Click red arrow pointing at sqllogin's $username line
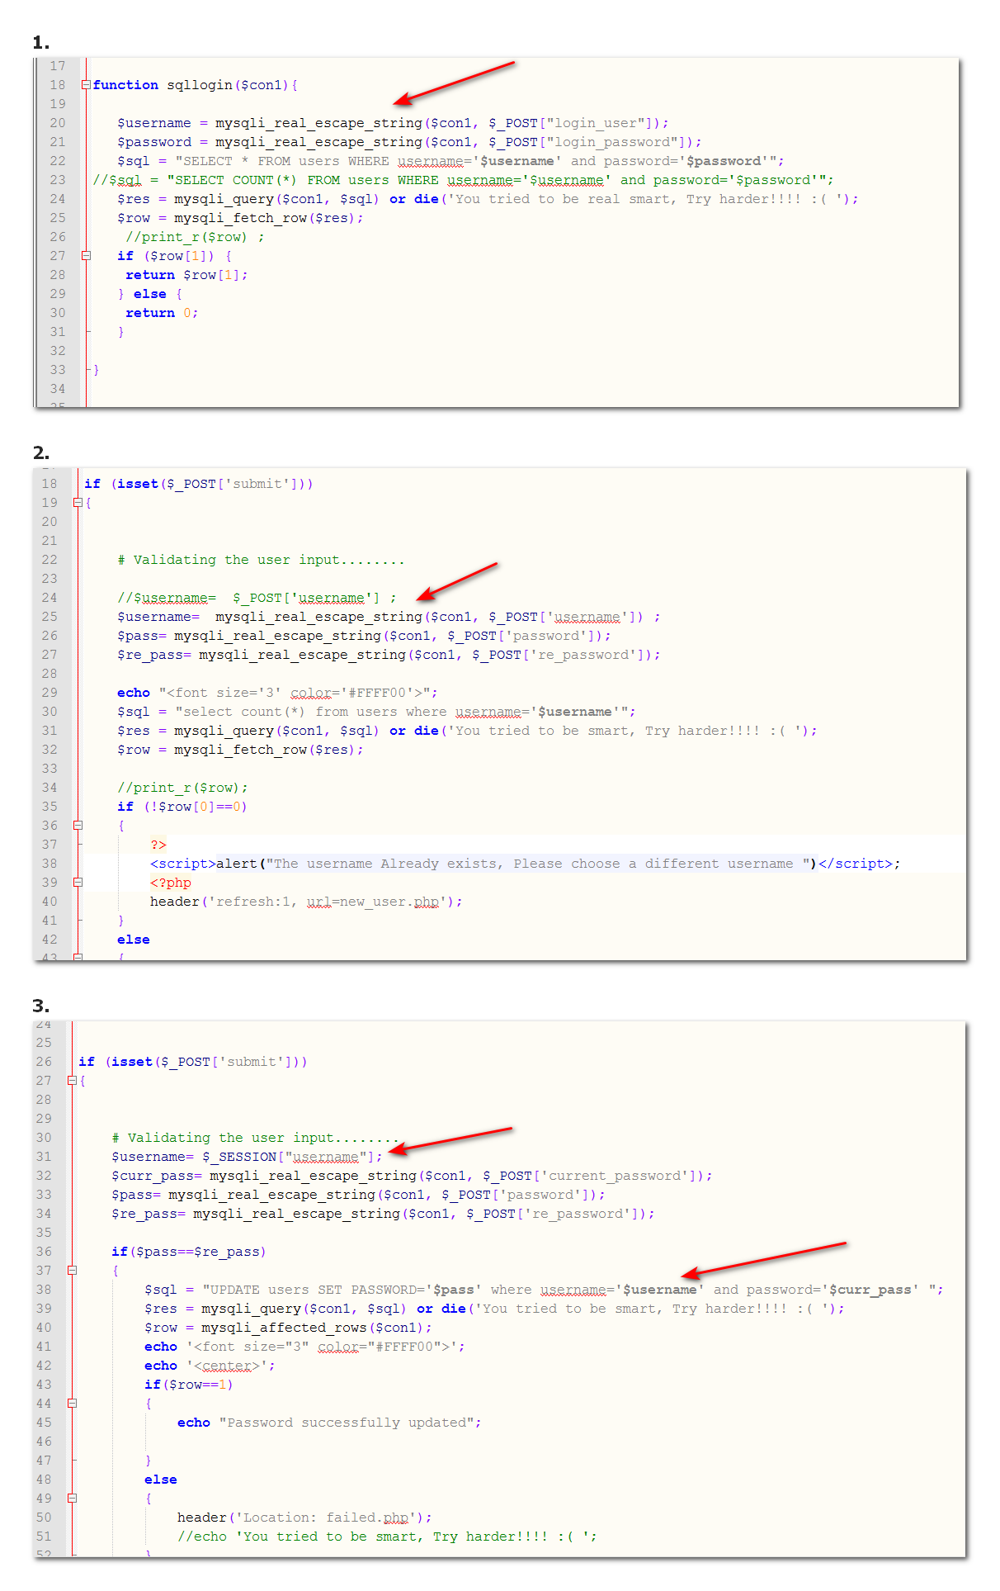 point(454,83)
